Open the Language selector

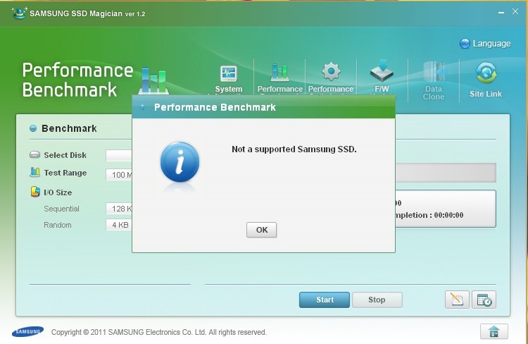(x=485, y=44)
